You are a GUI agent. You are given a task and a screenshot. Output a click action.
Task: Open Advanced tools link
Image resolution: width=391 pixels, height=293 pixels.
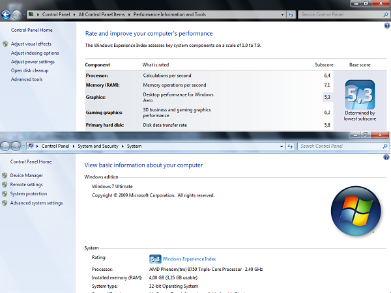pyautogui.click(x=27, y=79)
